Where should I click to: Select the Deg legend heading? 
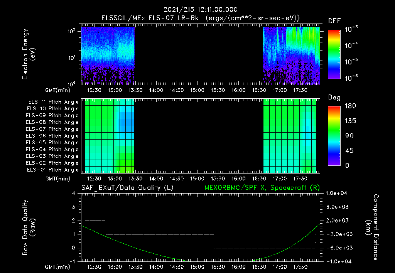point(334,98)
